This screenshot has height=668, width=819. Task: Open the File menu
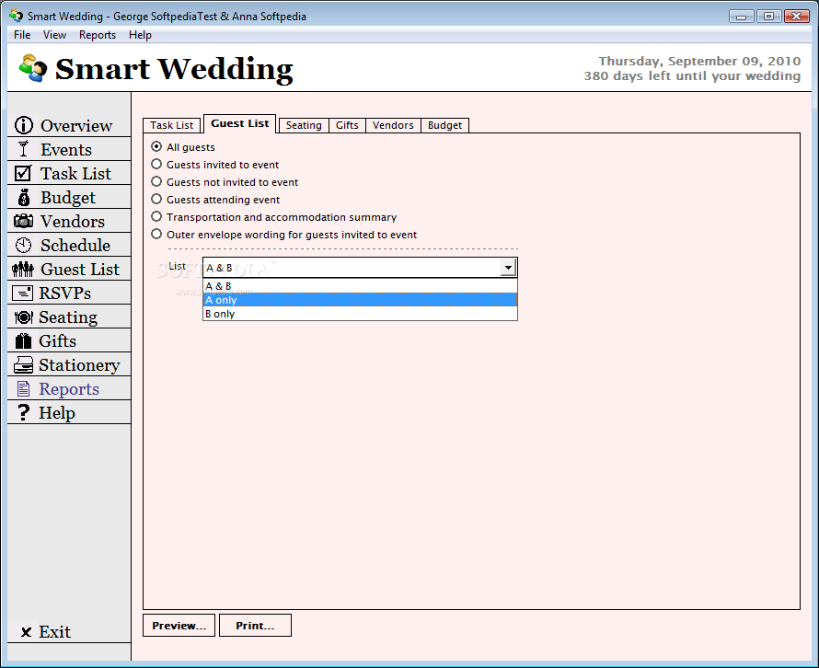click(x=22, y=35)
